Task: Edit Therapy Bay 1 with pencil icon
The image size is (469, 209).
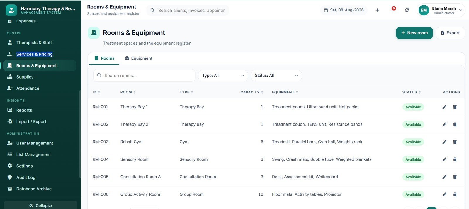Action: point(444,107)
